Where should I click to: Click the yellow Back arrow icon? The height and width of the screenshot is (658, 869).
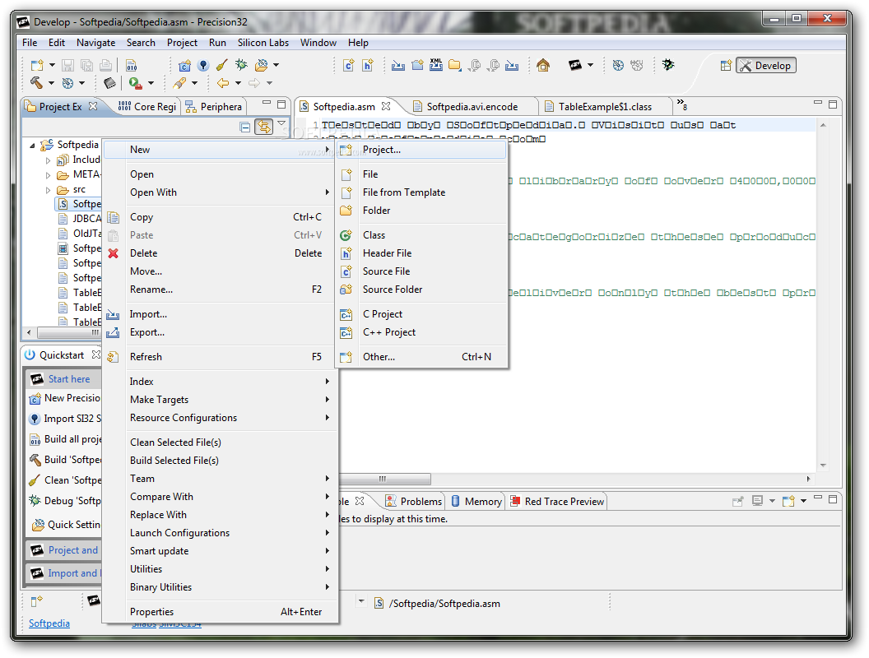tap(223, 83)
